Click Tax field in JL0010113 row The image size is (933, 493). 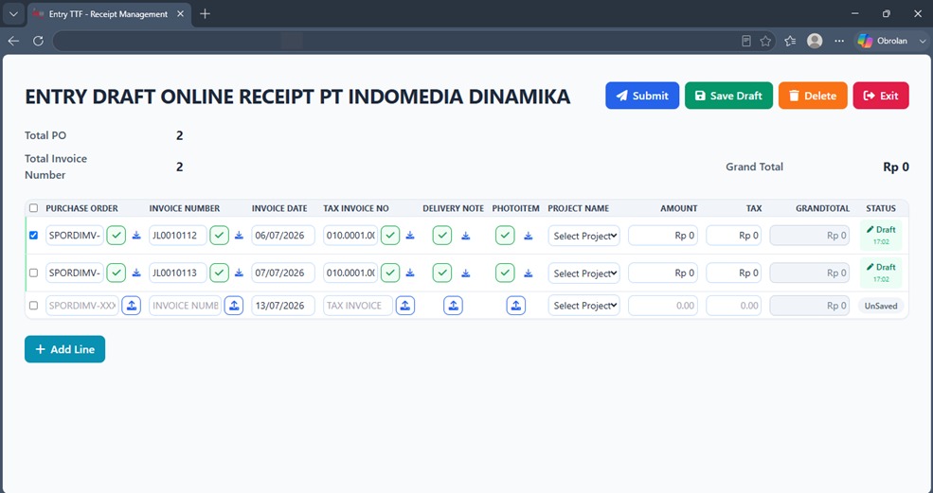coord(734,273)
